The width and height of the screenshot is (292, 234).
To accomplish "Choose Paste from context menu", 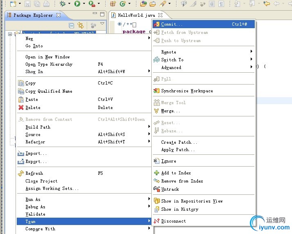I will click(84, 100).
